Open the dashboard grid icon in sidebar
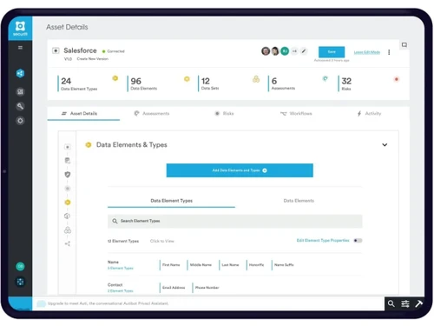Screen dimensions: 434x326 20,92
